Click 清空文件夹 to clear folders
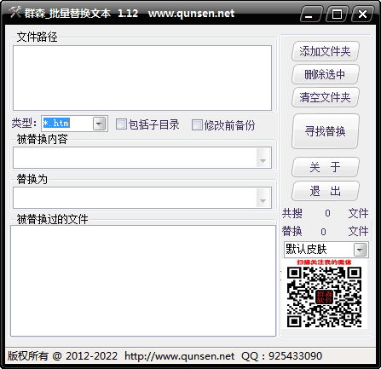The width and height of the screenshot is (381, 369). (326, 97)
